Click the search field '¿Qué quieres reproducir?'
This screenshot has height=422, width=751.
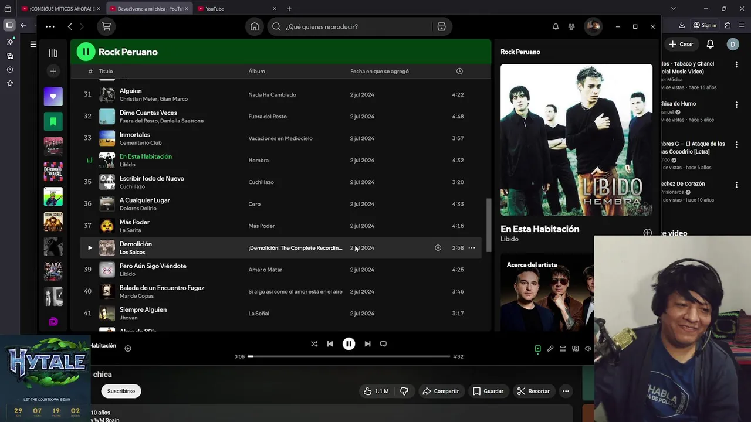(x=350, y=26)
